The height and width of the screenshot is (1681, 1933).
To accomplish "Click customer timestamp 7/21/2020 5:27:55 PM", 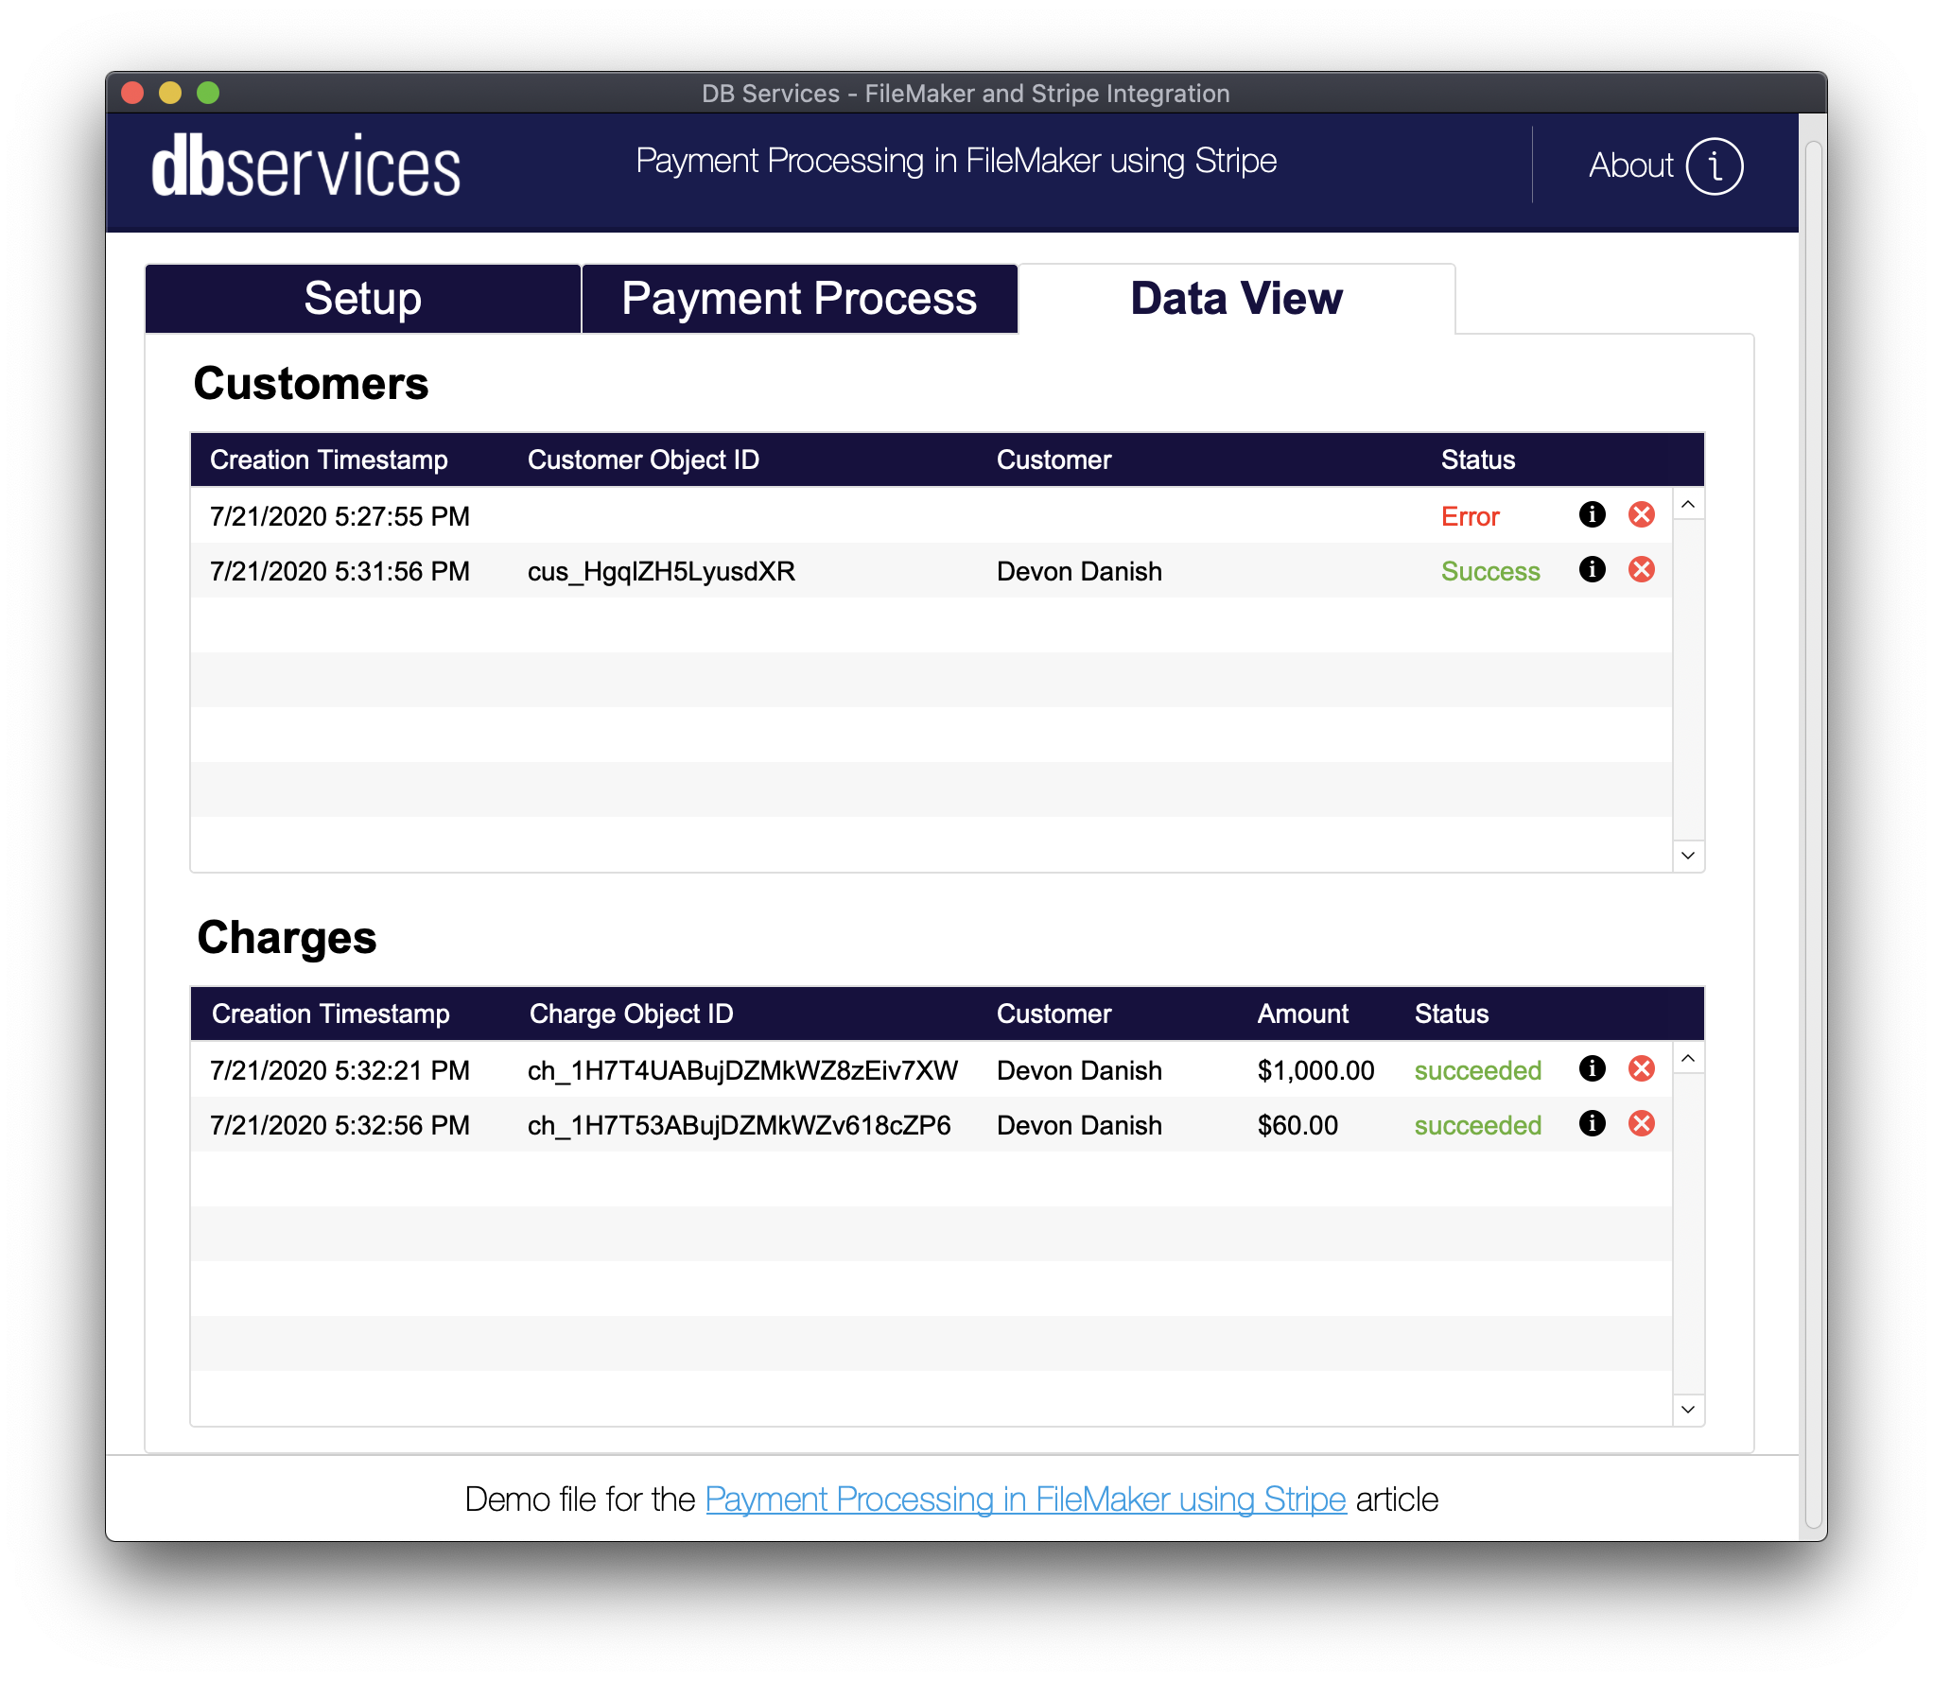I will click(340, 516).
